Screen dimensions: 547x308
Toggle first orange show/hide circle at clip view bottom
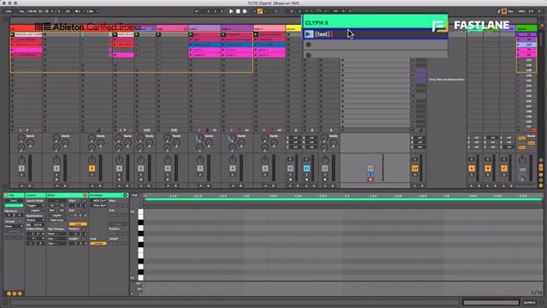(x=9, y=293)
